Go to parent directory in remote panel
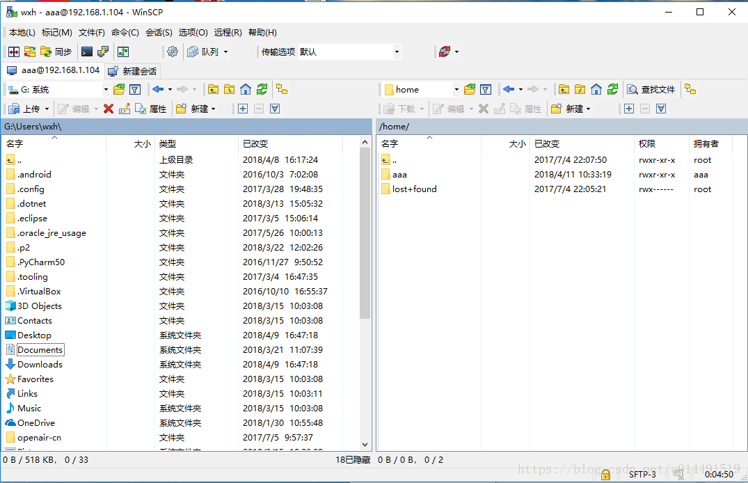 [x=564, y=89]
